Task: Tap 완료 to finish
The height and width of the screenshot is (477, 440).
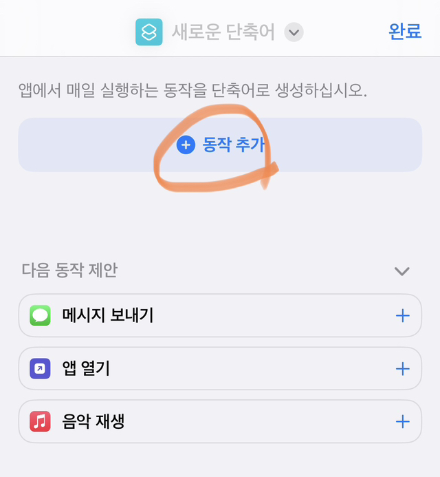Action: (405, 31)
